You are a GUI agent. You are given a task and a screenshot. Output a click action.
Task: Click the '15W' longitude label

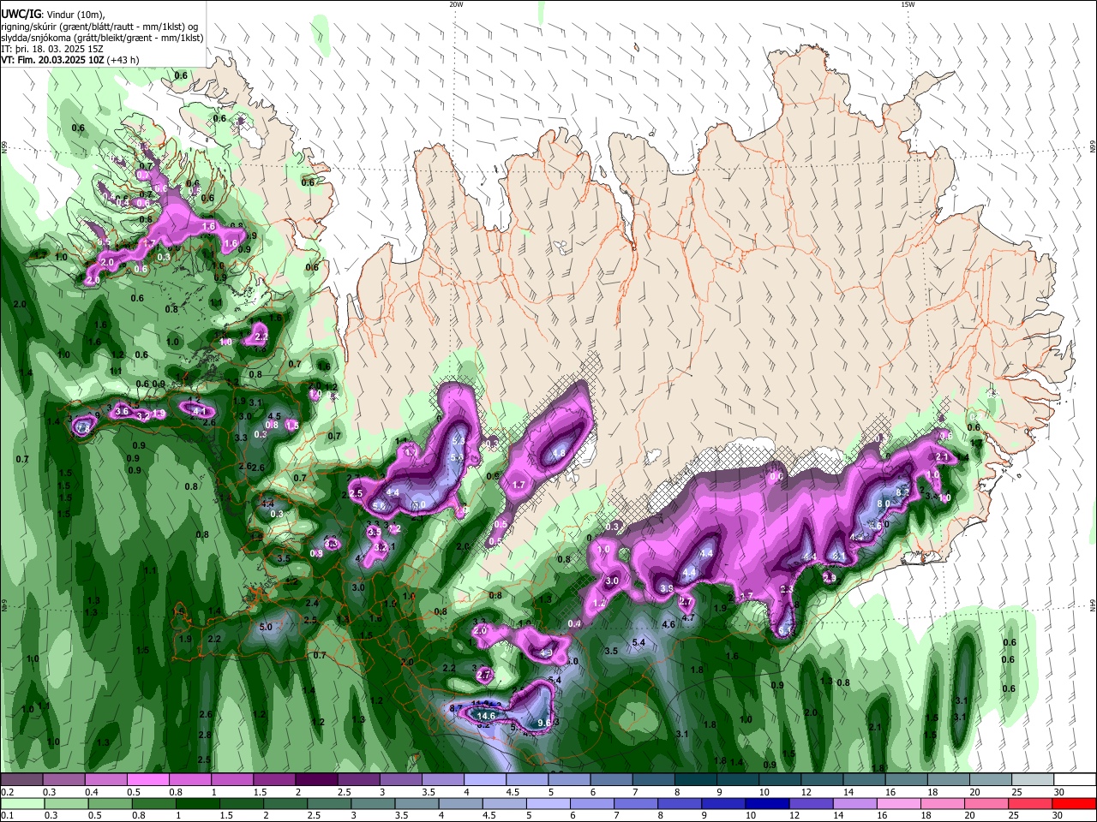pos(908,4)
